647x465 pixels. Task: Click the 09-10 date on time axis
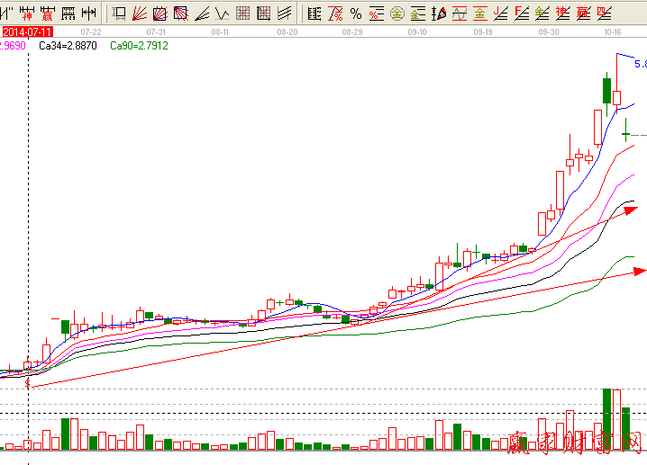click(x=416, y=31)
